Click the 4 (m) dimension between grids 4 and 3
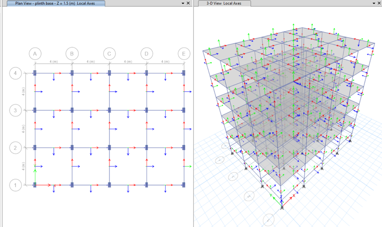This screenshot has height=227, width=382. click(x=23, y=92)
